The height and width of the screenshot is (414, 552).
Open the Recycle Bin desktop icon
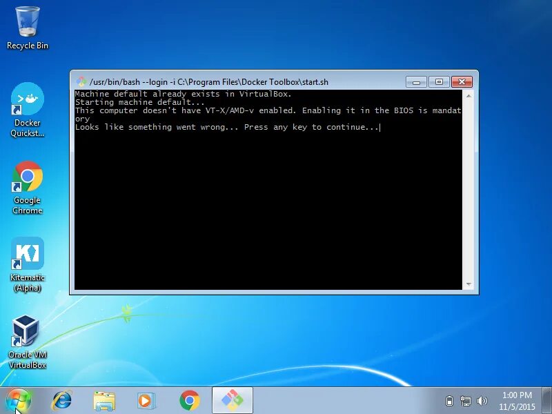28,28
